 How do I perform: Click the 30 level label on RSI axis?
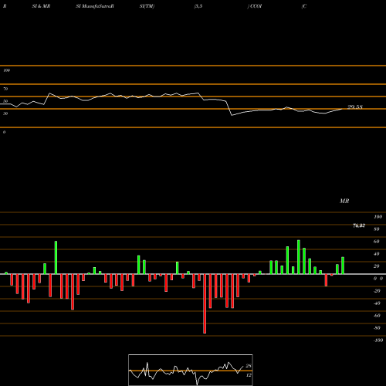5,113
